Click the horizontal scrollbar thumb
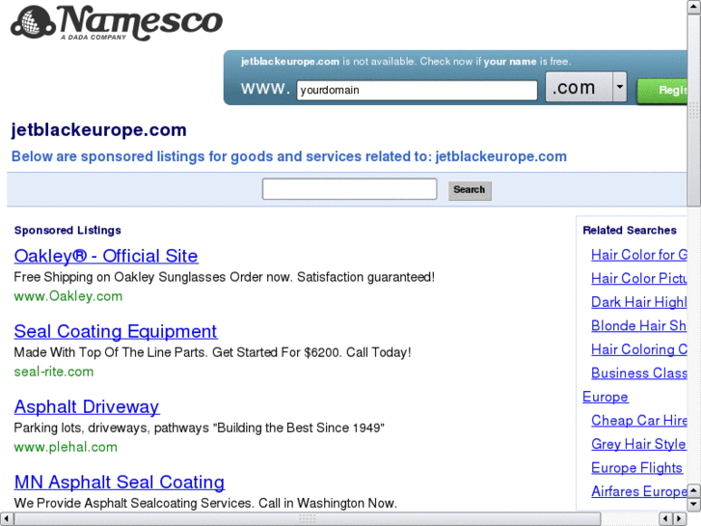Image resolution: width=701 pixels, height=526 pixels. pyautogui.click(x=308, y=519)
